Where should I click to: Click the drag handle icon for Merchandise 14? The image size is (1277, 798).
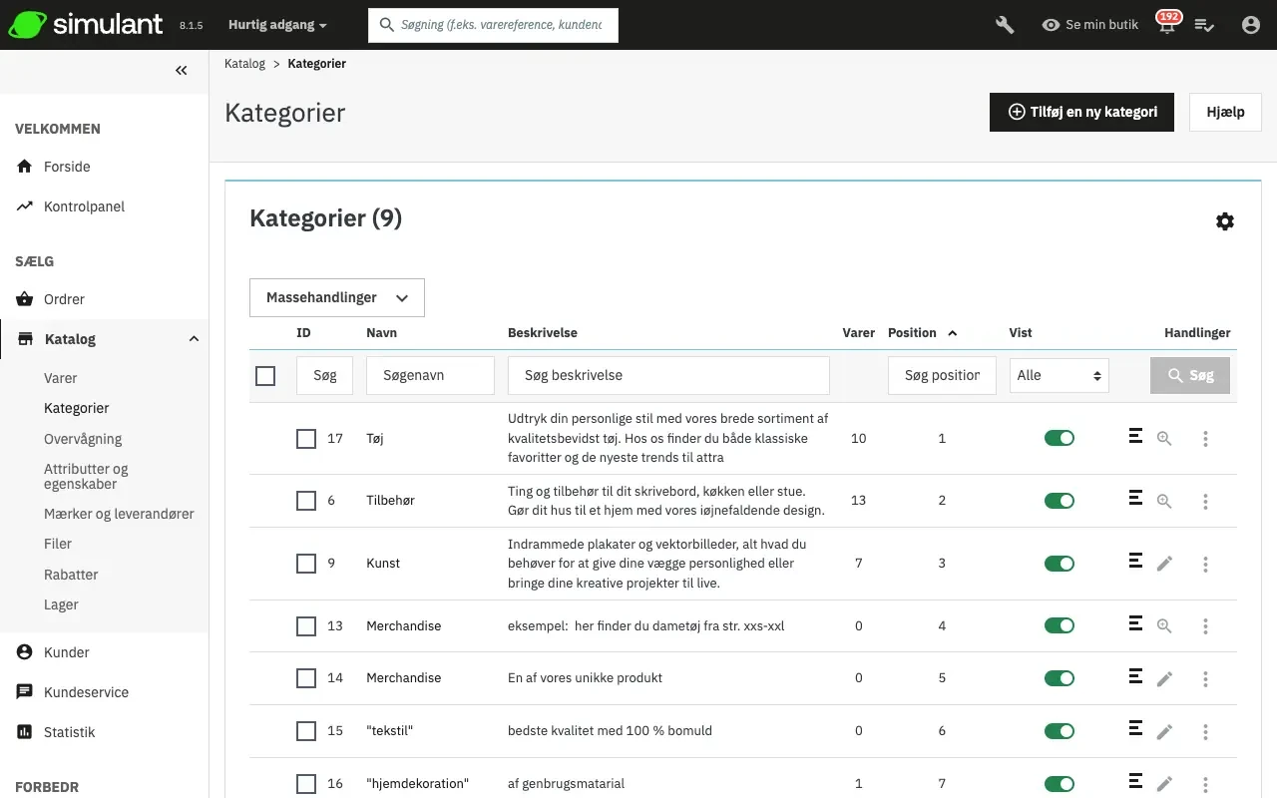pyautogui.click(x=1135, y=677)
